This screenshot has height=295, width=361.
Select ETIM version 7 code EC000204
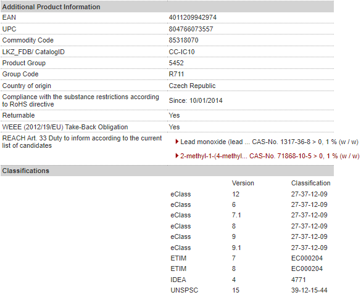[307, 258]
